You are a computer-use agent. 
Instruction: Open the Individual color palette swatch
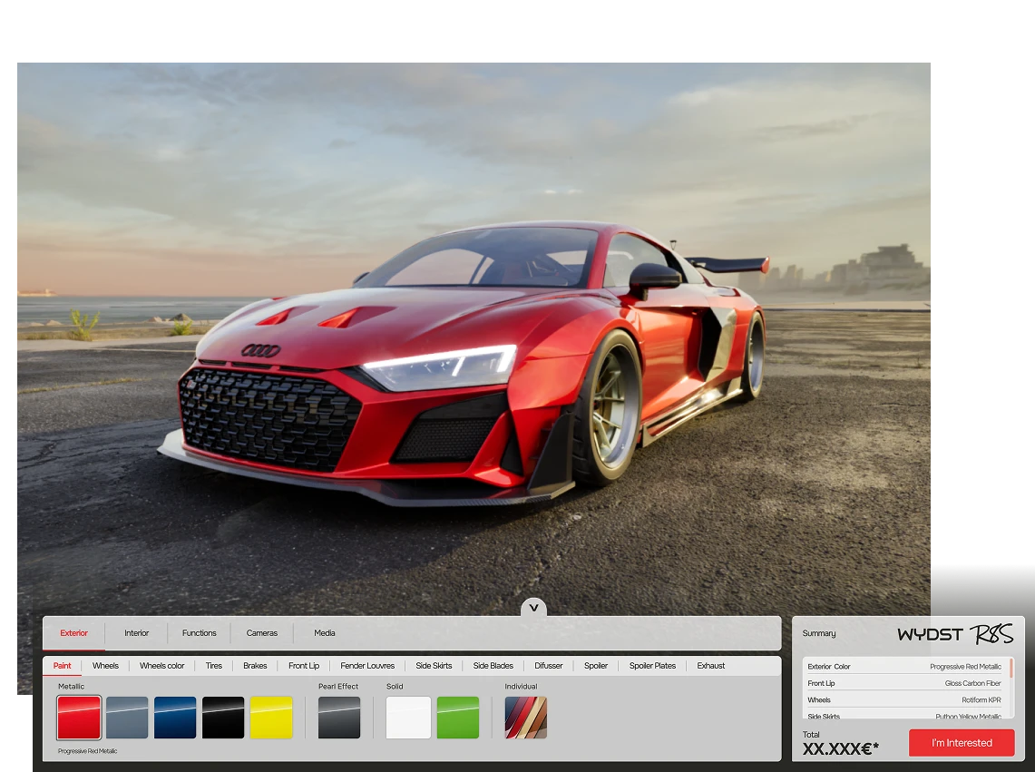[x=526, y=718]
